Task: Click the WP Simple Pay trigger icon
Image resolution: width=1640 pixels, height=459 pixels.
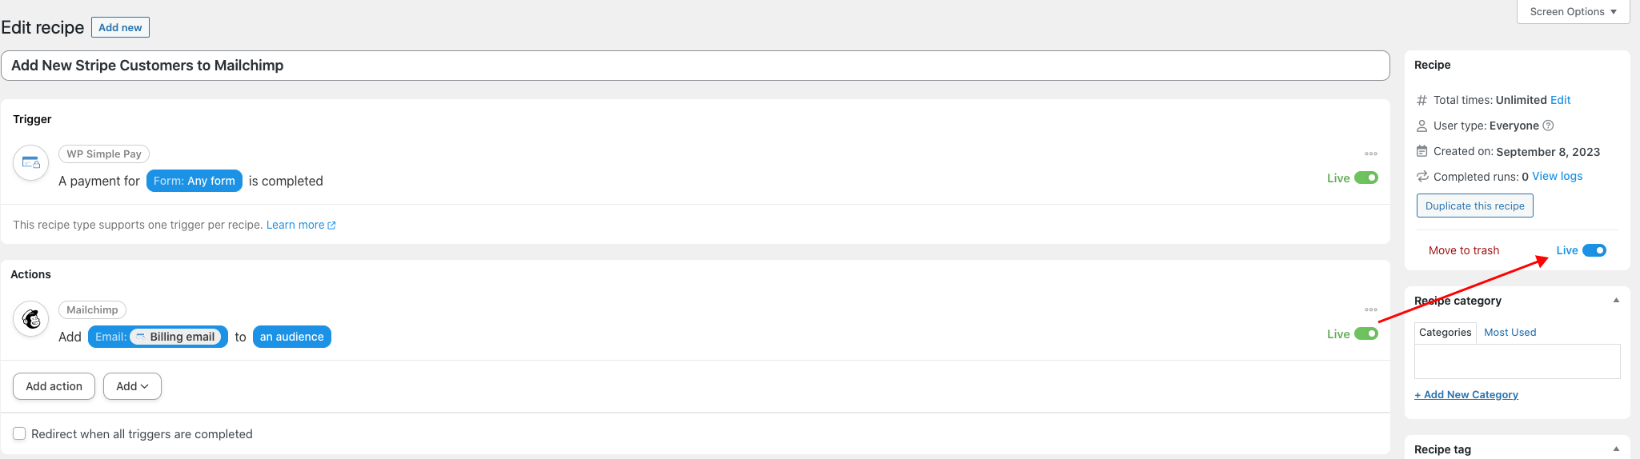Action: coord(31,162)
